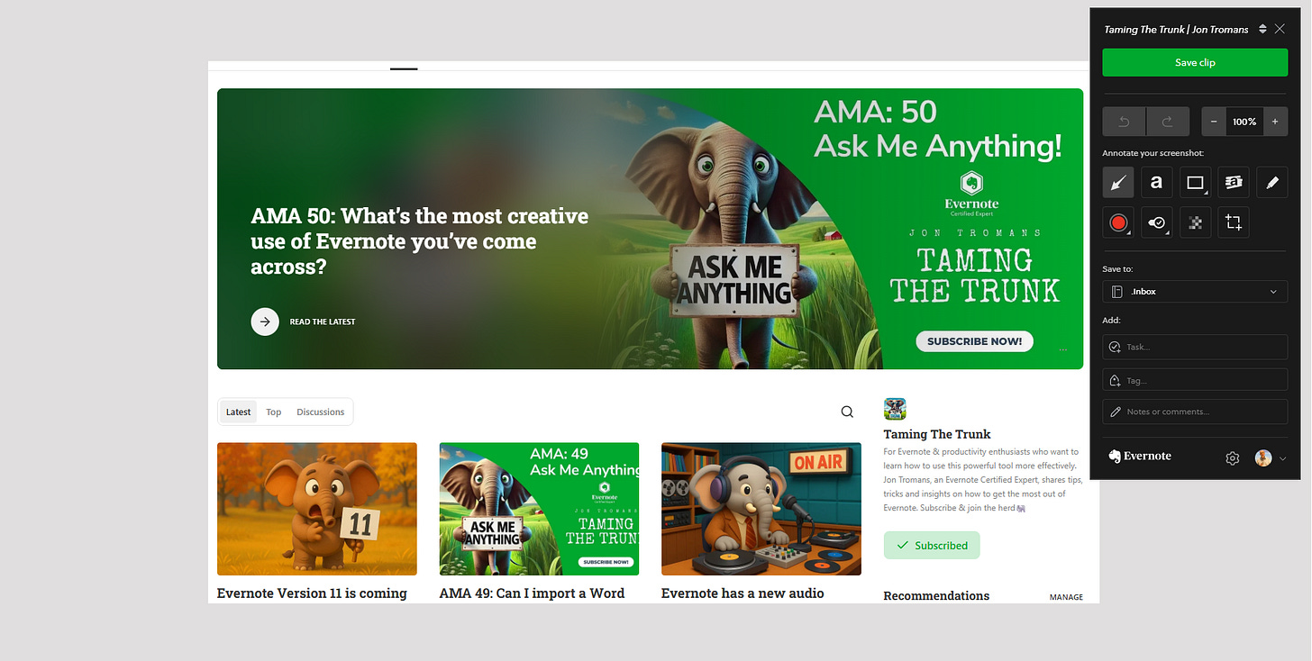Open the stamp tool options
The width and height of the screenshot is (1312, 661).
tap(1156, 222)
